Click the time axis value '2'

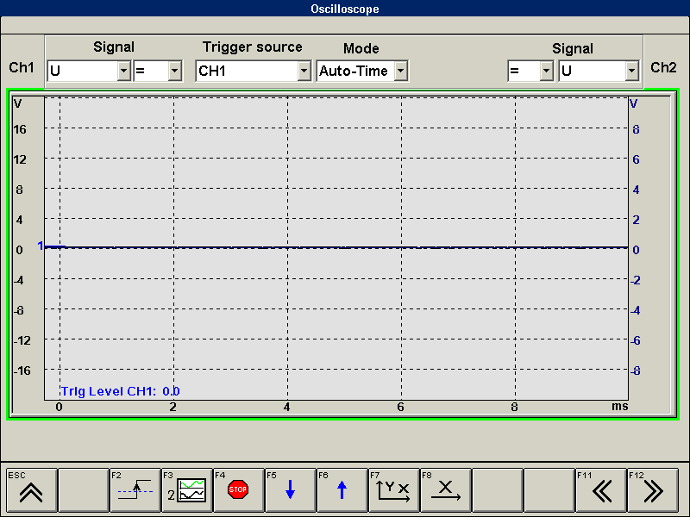pos(173,407)
